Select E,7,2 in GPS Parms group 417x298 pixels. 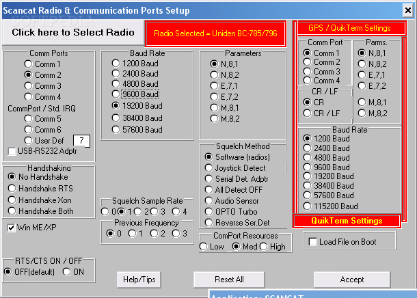point(372,86)
